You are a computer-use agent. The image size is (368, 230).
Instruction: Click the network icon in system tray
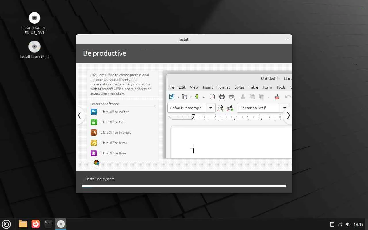(x=340, y=224)
